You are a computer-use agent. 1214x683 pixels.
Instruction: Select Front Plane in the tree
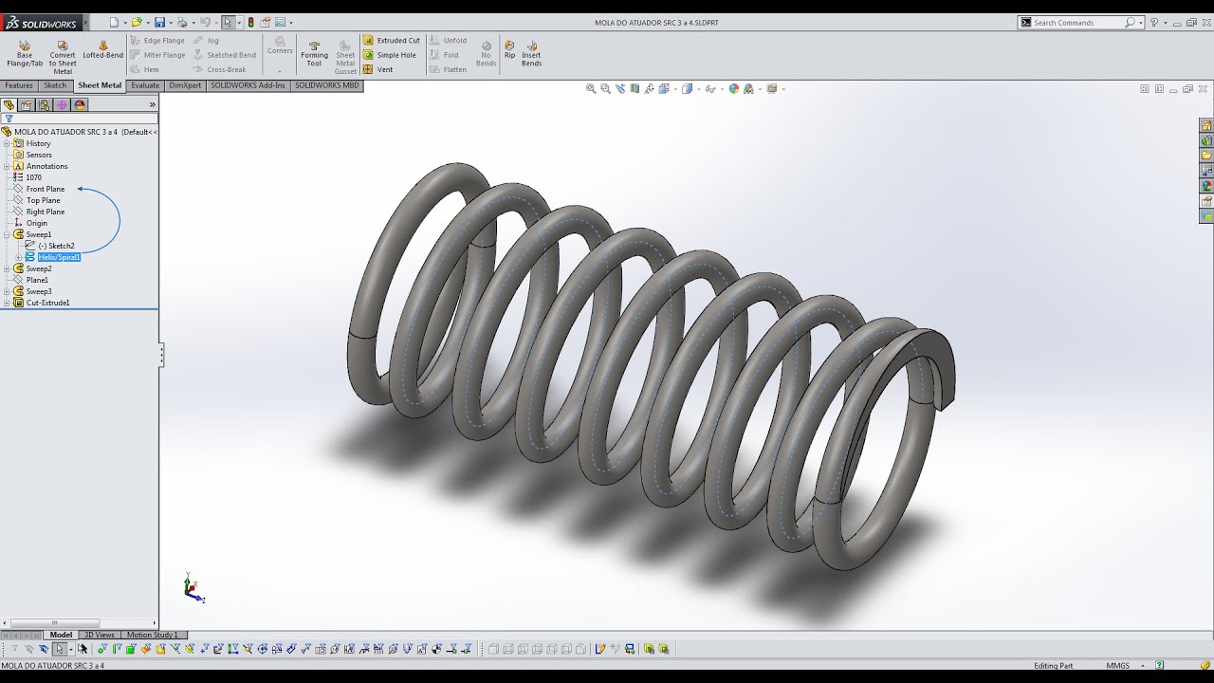coord(46,189)
